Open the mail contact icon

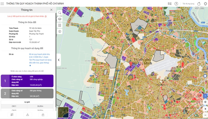click(170, 4)
